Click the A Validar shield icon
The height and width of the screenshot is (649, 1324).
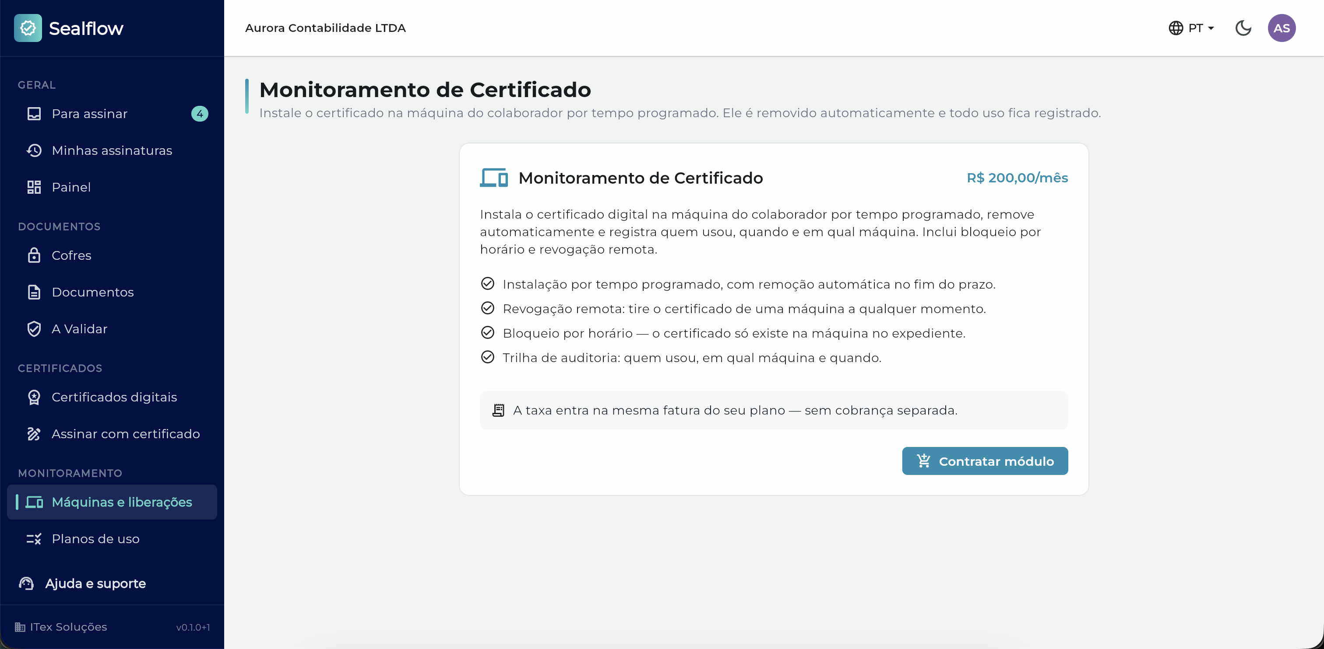(x=34, y=328)
